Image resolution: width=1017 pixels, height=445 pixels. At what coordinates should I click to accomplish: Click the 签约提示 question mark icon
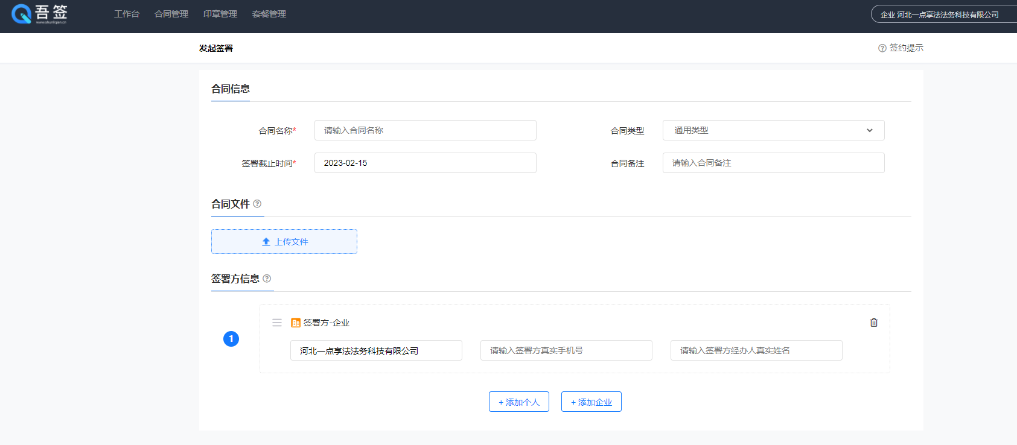[x=882, y=48]
